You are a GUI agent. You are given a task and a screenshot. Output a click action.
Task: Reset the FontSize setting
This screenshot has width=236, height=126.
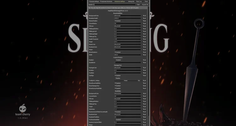[x=144, y=73]
